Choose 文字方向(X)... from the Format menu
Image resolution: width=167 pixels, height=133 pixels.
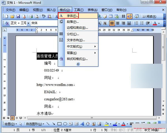[78, 40]
